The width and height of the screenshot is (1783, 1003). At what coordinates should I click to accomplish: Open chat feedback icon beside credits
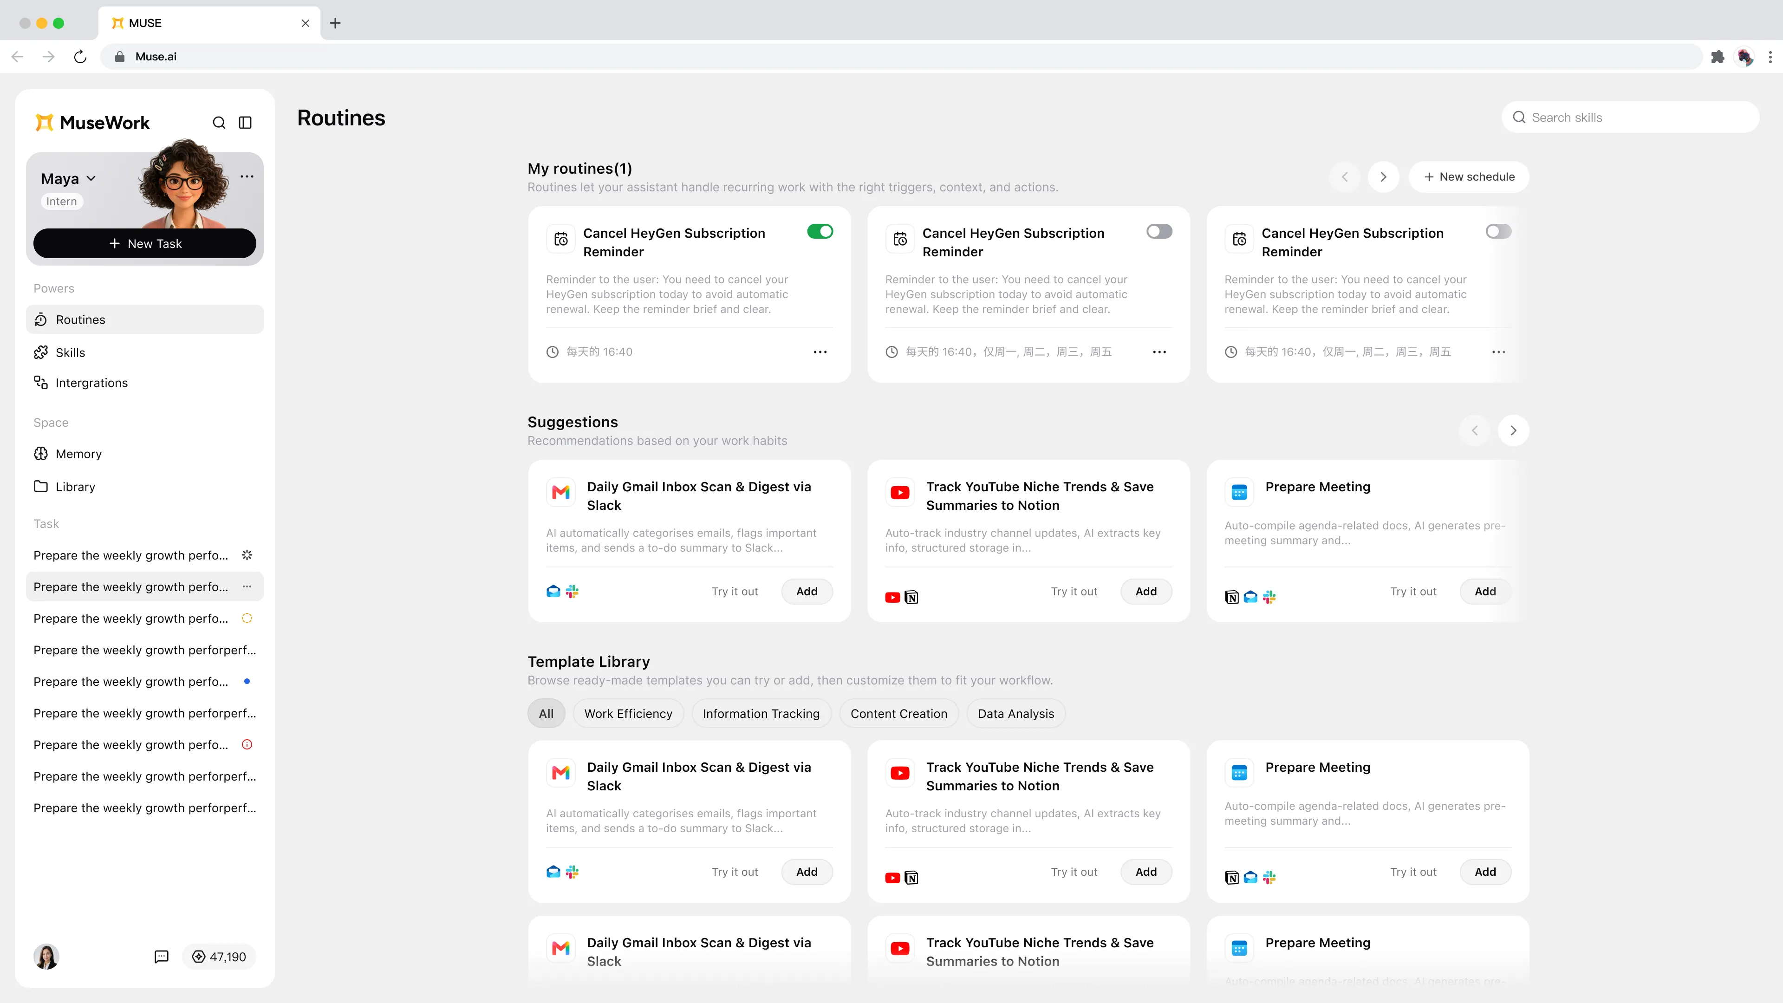pos(161,957)
